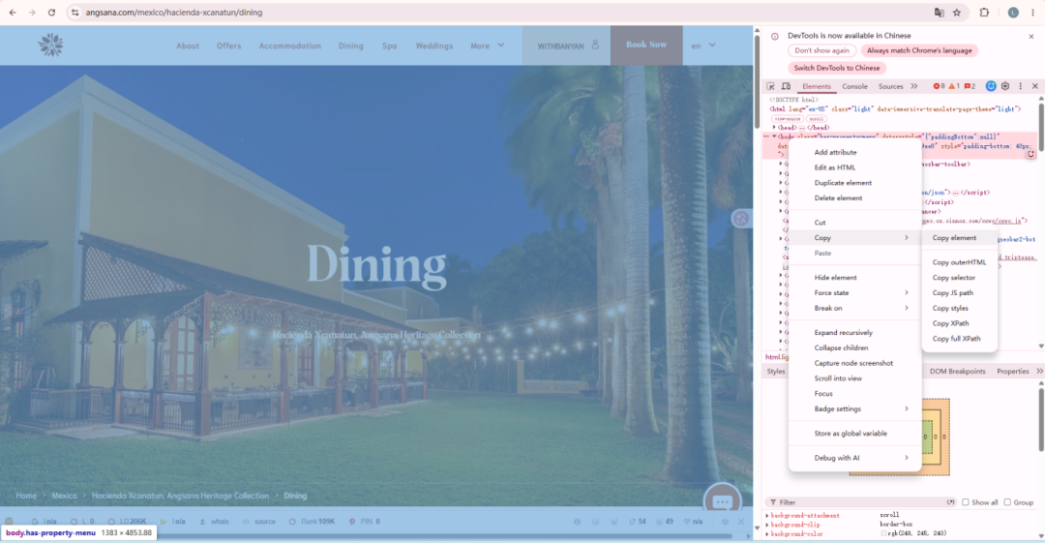Image resolution: width=1045 pixels, height=543 pixels.
Task: Expand the head element node
Action: pyautogui.click(x=774, y=128)
